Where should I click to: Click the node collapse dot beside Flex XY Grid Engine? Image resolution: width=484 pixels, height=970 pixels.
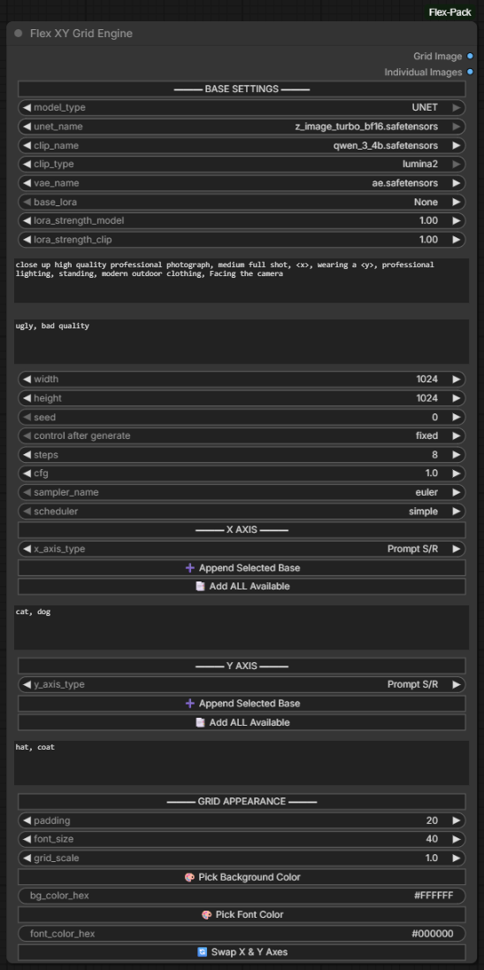(x=19, y=34)
